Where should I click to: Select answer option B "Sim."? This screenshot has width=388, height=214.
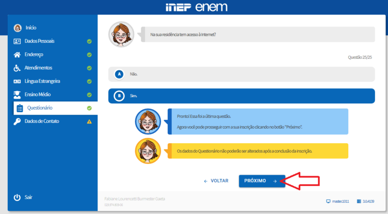[242, 96]
